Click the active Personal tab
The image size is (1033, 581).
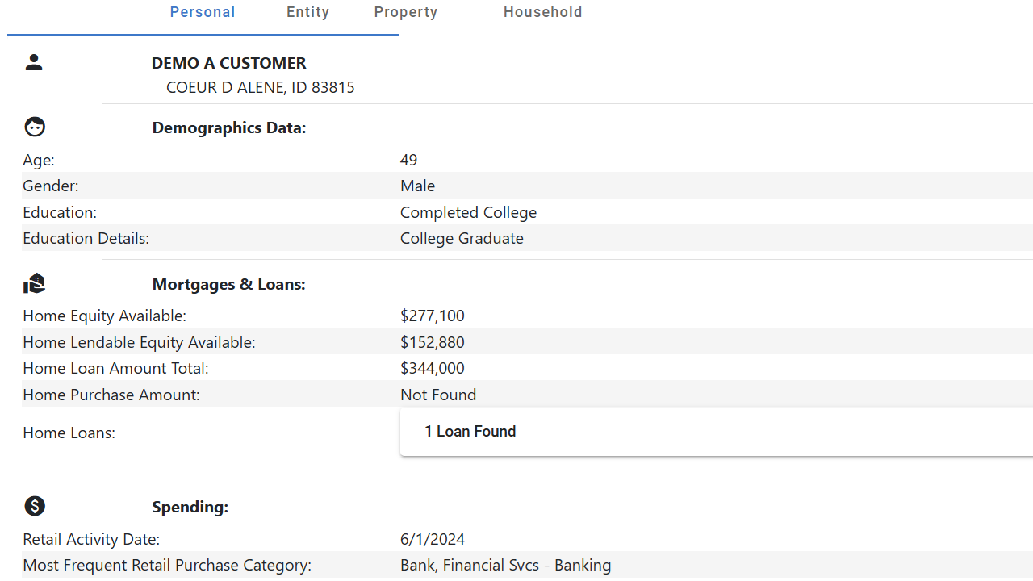[203, 11]
